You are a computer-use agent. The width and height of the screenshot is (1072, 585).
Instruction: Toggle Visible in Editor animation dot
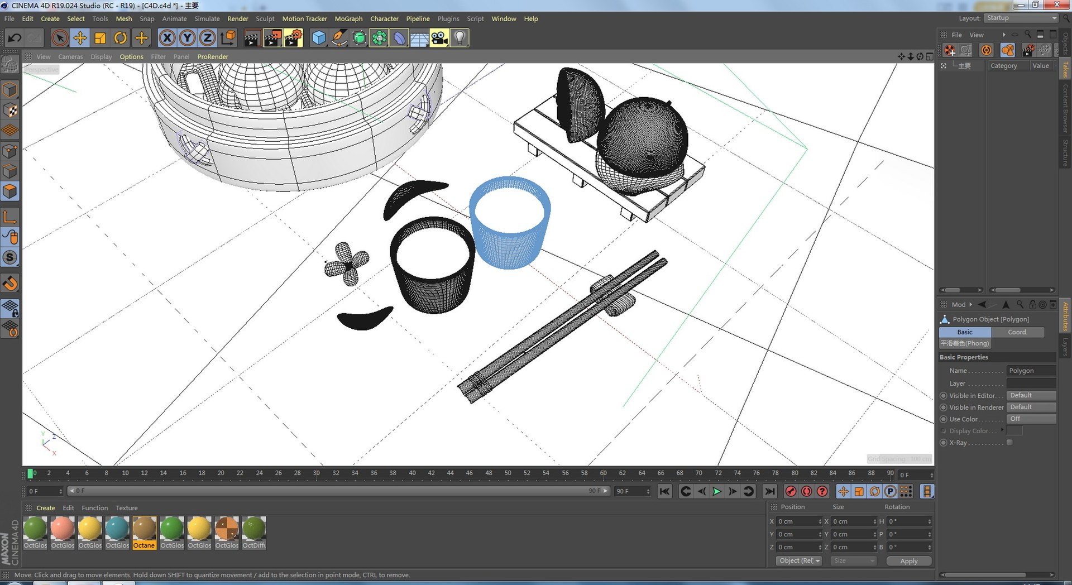[x=944, y=396]
